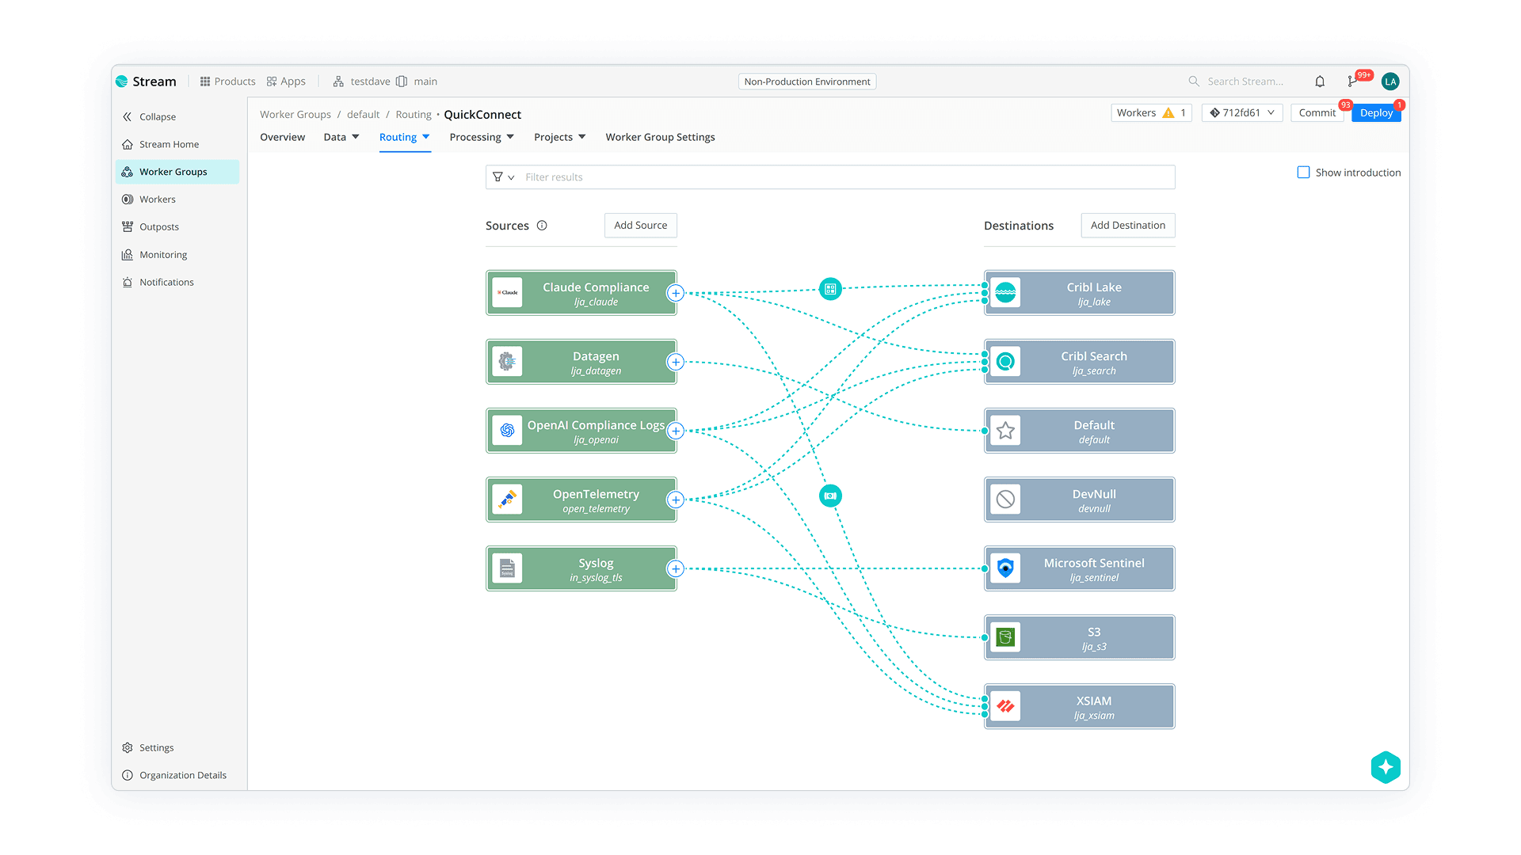Click the main branch icon

coord(402,82)
